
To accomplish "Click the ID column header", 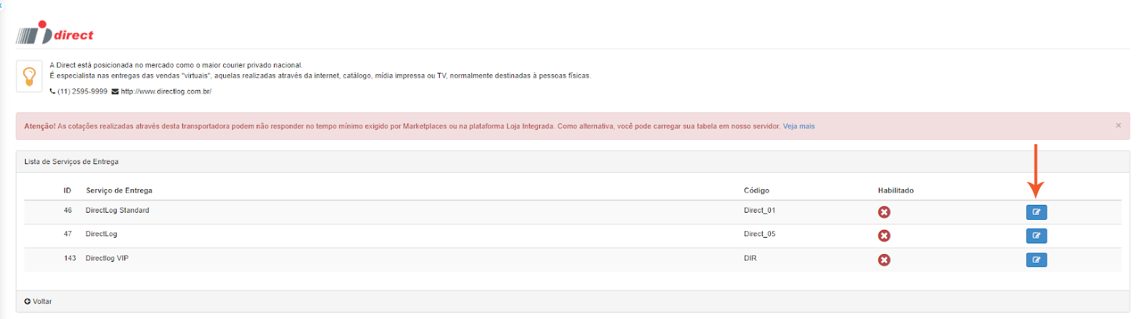I will coord(67,191).
